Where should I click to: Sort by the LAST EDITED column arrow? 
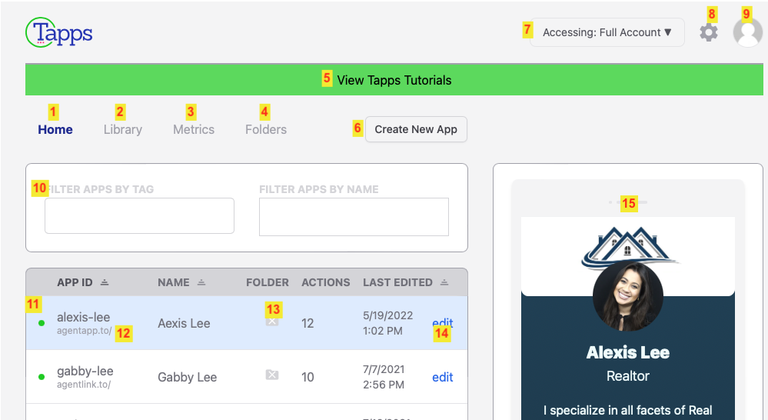(x=444, y=283)
